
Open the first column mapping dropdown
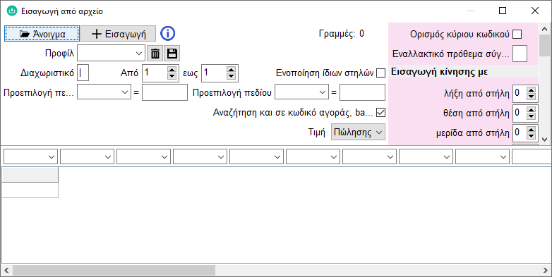tap(30, 156)
